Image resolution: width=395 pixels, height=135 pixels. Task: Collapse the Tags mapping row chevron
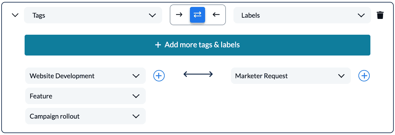(15, 15)
